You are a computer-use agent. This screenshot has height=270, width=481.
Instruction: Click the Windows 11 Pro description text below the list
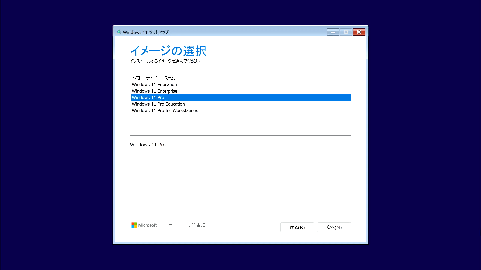click(148, 145)
